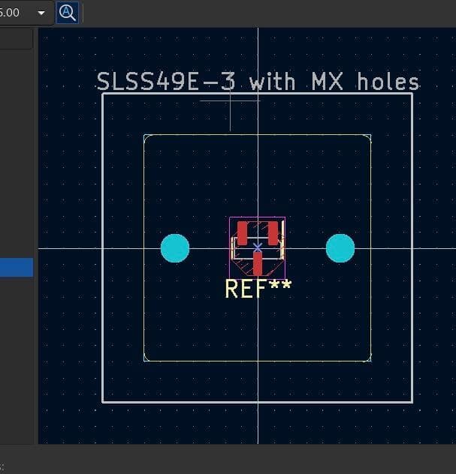The height and width of the screenshot is (474, 456).
Task: Select the yellow rounded rectangle's right edge
Action: [x=370, y=300]
